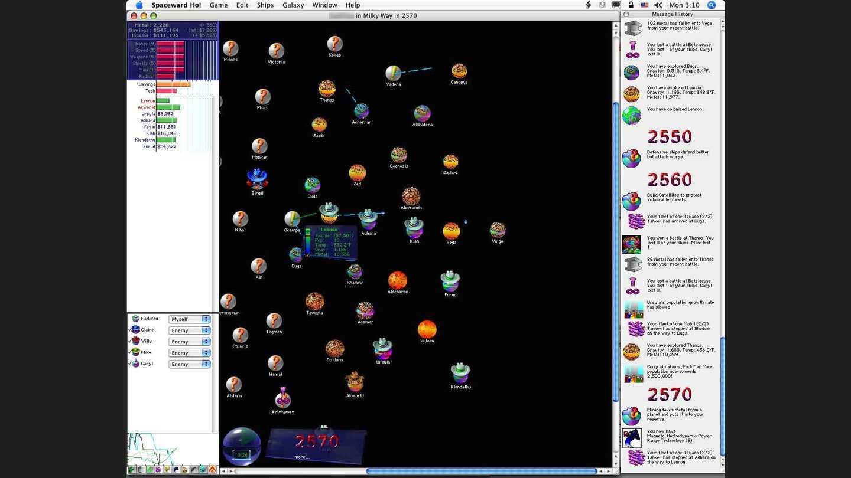This screenshot has width=851, height=478.
Task: Toggle the checkmark next to Claire
Action: (130, 330)
